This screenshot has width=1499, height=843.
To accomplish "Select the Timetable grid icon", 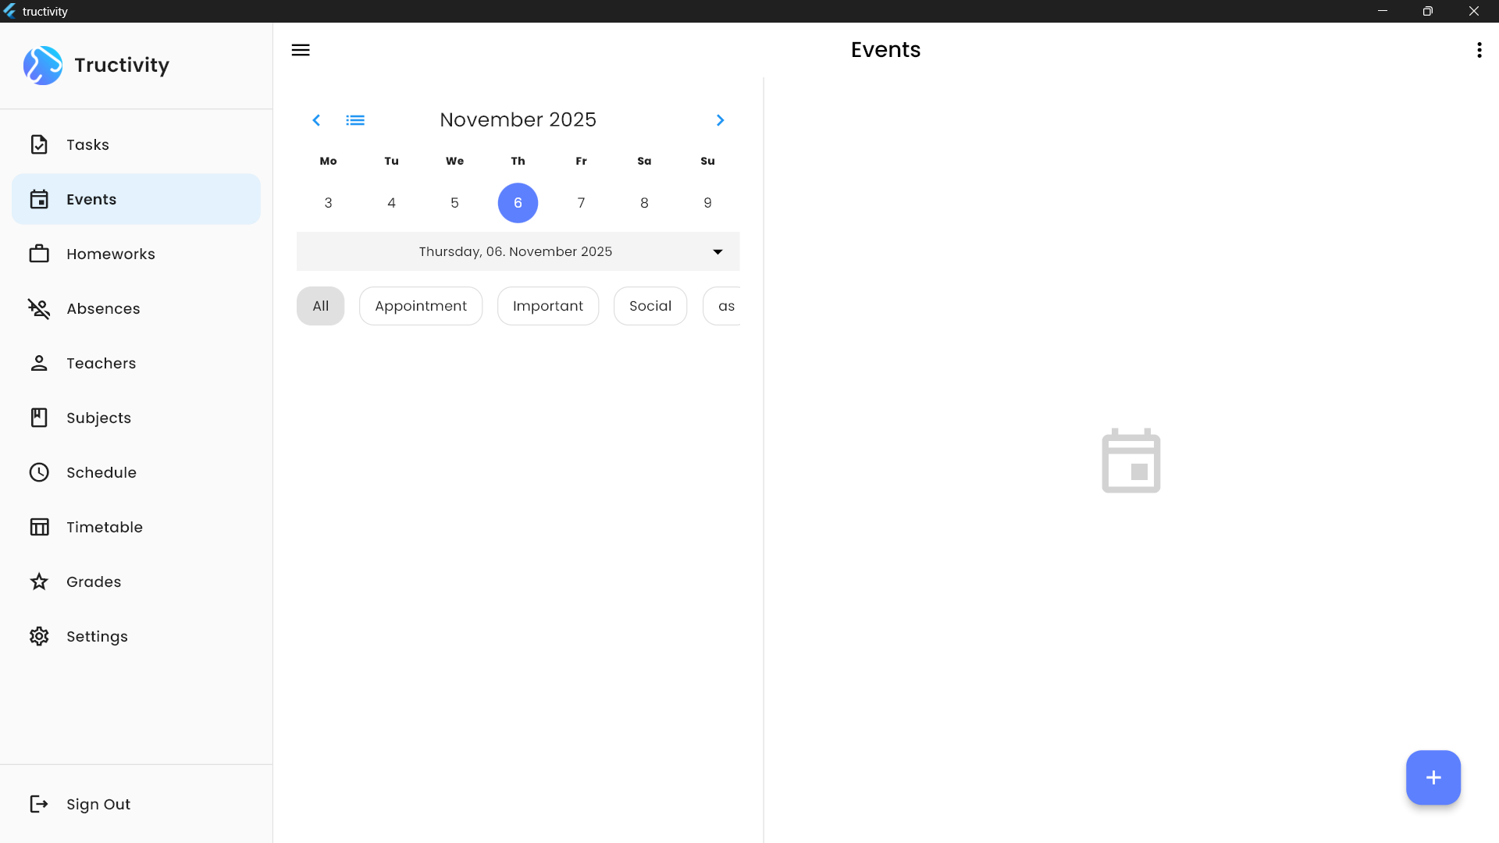I will pyautogui.click(x=39, y=527).
